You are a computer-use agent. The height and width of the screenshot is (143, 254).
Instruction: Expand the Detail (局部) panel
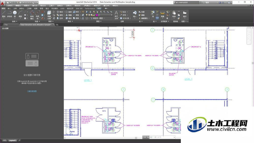click(51, 21)
